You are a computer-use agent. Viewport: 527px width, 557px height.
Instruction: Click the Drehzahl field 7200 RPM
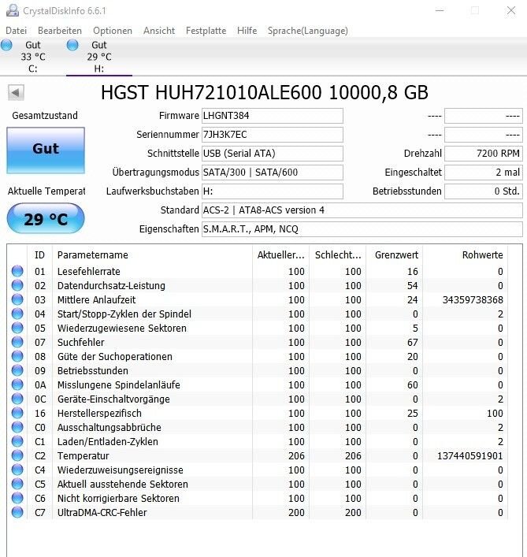pyautogui.click(x=484, y=154)
